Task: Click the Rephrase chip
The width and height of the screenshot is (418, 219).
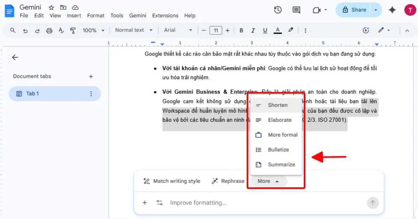Action: [x=228, y=181]
